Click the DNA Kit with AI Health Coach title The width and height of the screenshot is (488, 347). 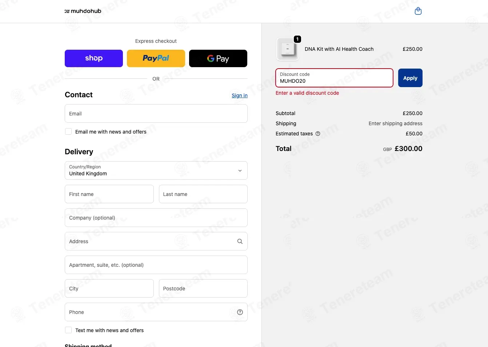[339, 49]
